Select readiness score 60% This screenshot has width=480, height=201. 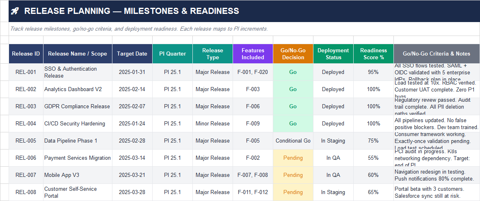click(x=373, y=175)
